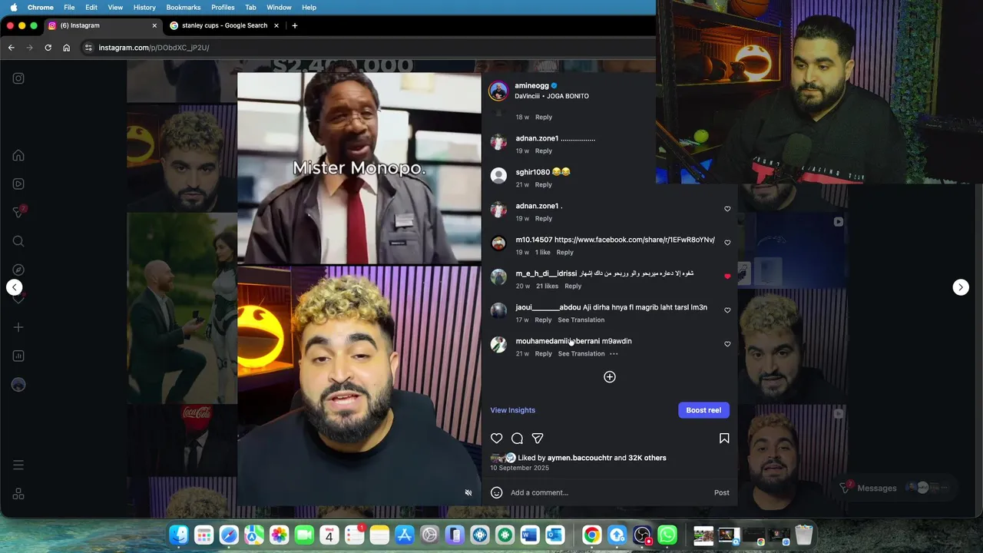Open the View menu
The image size is (983, 553).
[115, 7]
